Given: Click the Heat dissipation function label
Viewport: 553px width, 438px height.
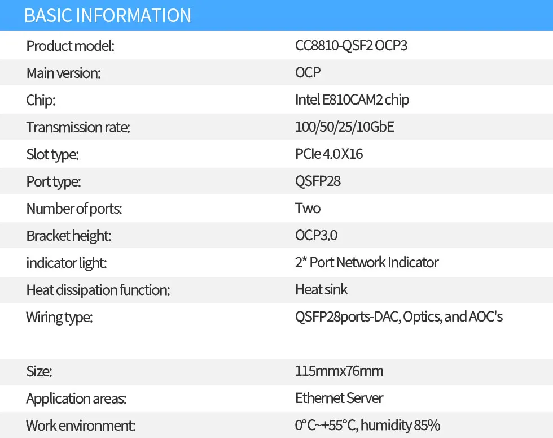Looking at the screenshot, I should pos(98,290).
